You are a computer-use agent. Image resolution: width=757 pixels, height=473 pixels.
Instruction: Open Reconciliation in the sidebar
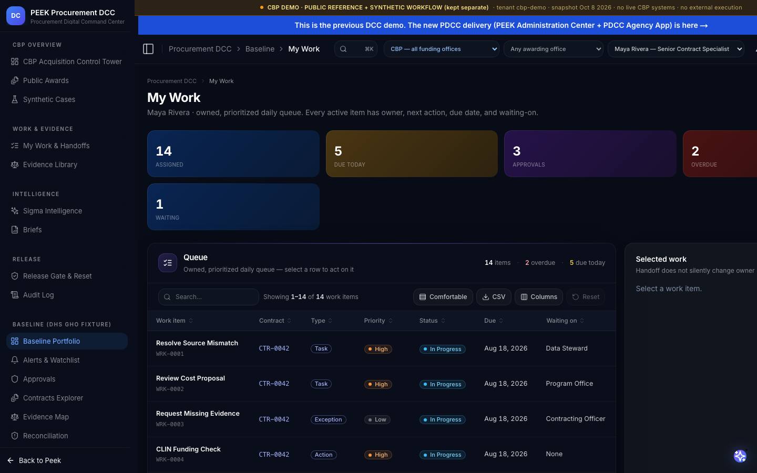[x=67, y=436]
